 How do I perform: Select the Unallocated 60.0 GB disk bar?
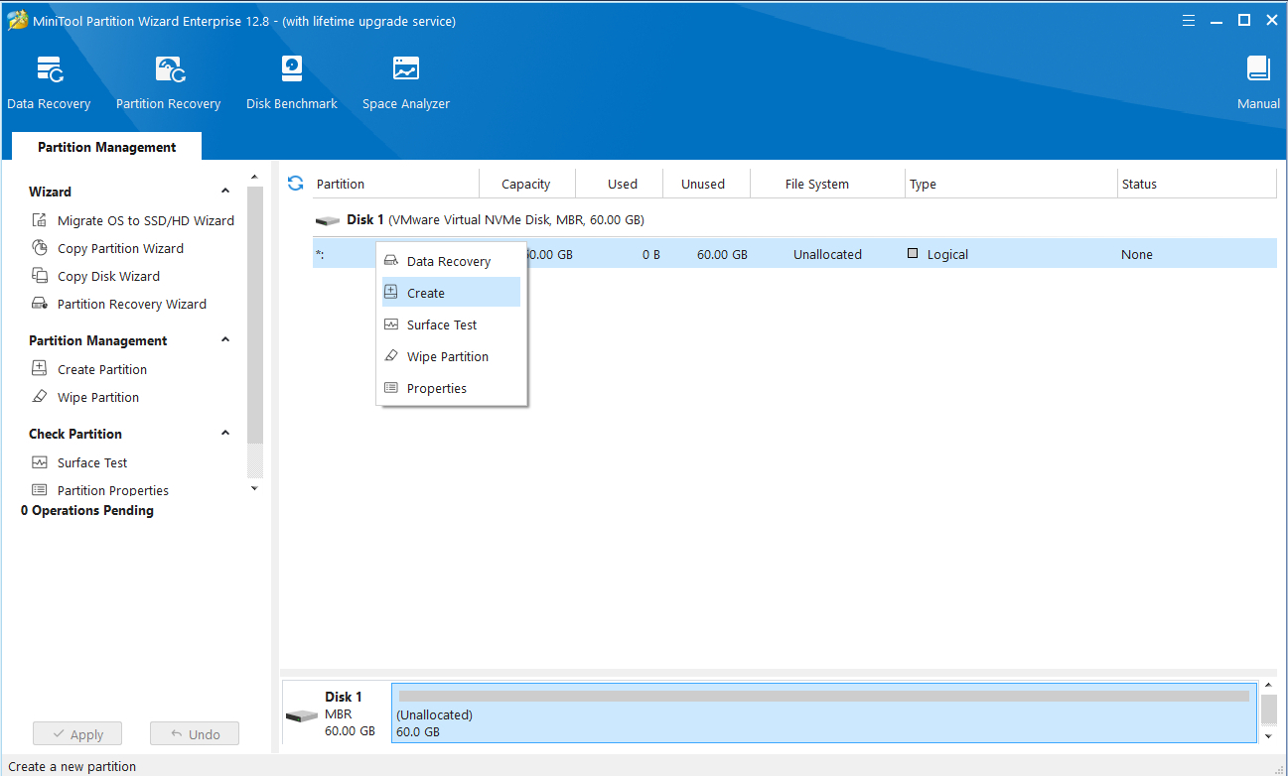823,712
